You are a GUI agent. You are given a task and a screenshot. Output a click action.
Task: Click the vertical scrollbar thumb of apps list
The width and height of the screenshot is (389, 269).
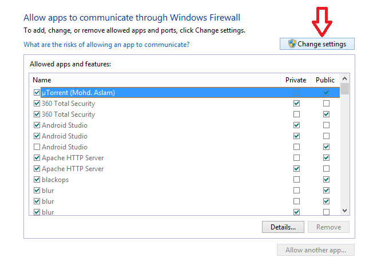pos(344,89)
